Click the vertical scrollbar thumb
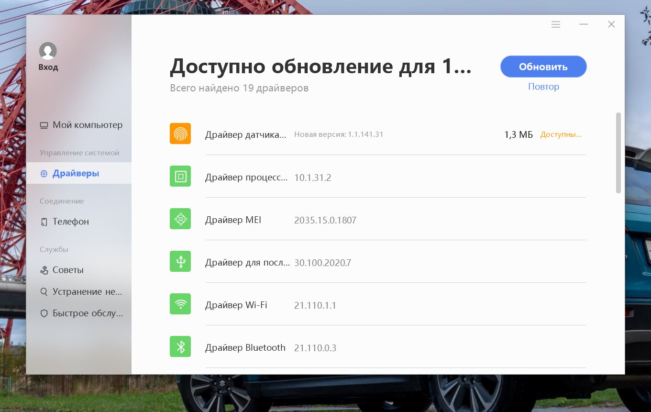The width and height of the screenshot is (651, 412). 618,153
